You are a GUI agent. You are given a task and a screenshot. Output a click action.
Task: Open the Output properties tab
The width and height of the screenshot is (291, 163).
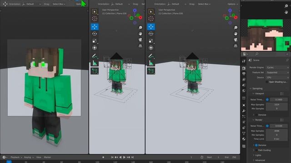point(244,74)
